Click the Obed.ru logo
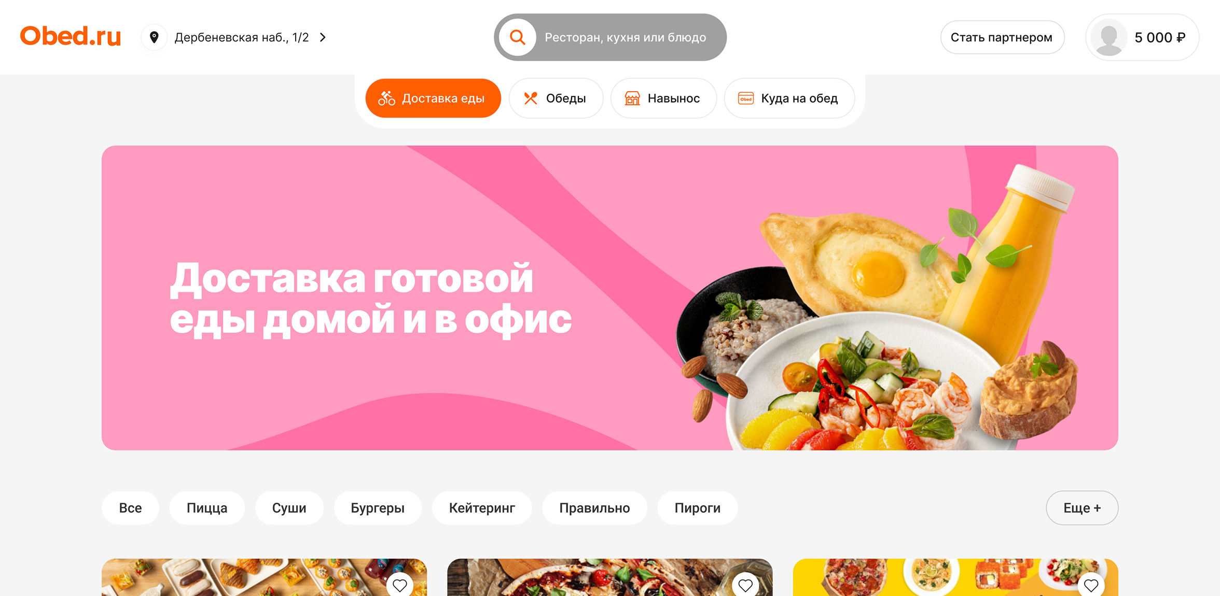 (x=70, y=37)
